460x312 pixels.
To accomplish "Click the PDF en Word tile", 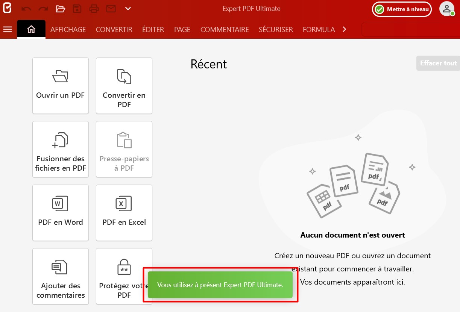I will [x=61, y=213].
